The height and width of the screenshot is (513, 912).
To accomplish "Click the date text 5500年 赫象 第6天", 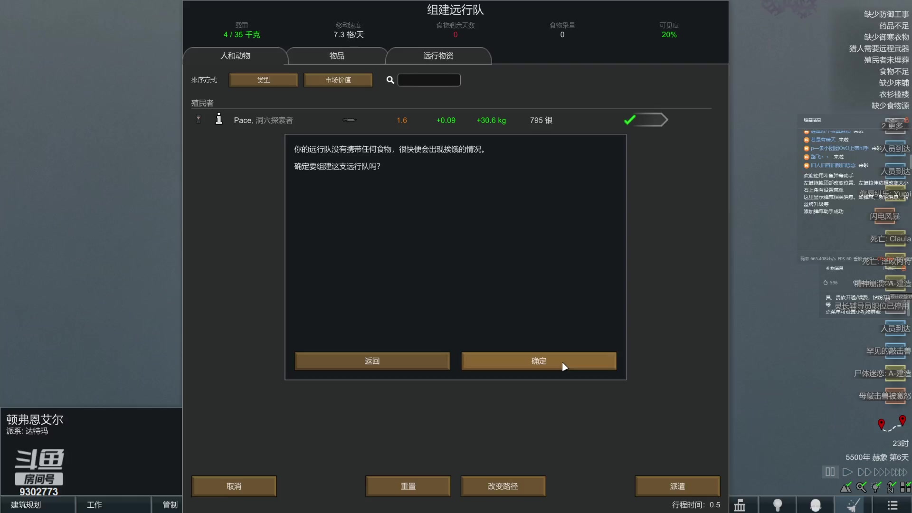I will 877,457.
